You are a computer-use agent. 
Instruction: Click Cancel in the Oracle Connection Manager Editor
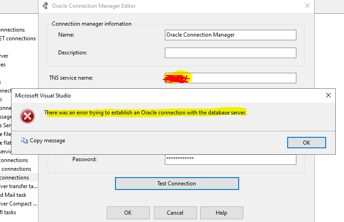[x=175, y=213]
